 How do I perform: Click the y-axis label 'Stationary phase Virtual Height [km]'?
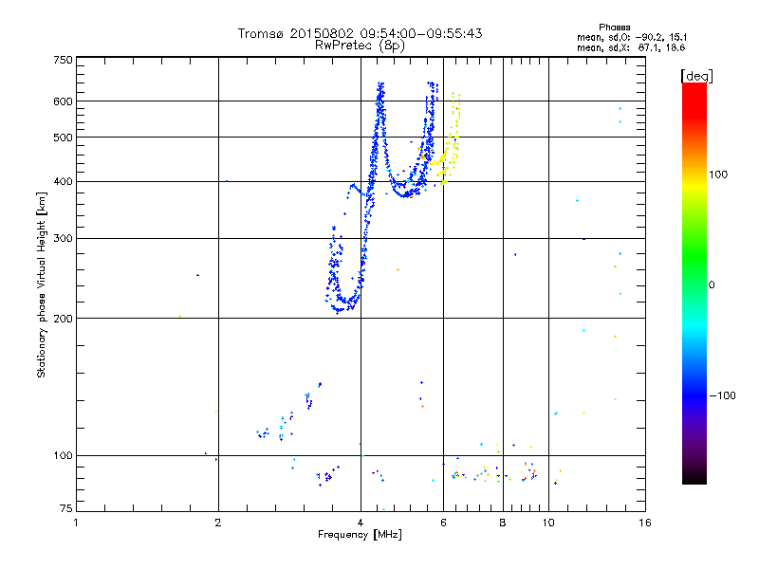41,284
